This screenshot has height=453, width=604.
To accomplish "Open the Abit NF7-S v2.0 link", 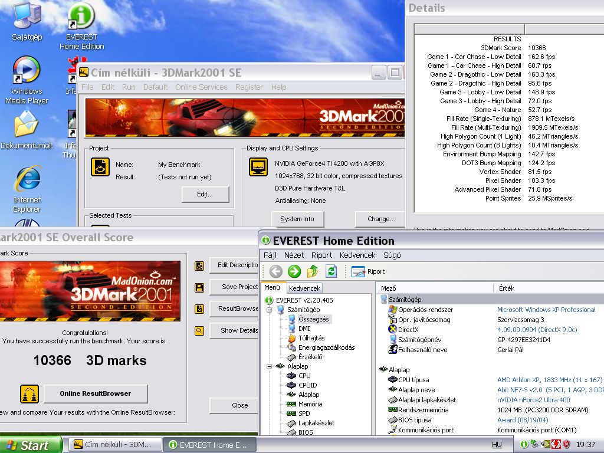I will [x=550, y=390].
